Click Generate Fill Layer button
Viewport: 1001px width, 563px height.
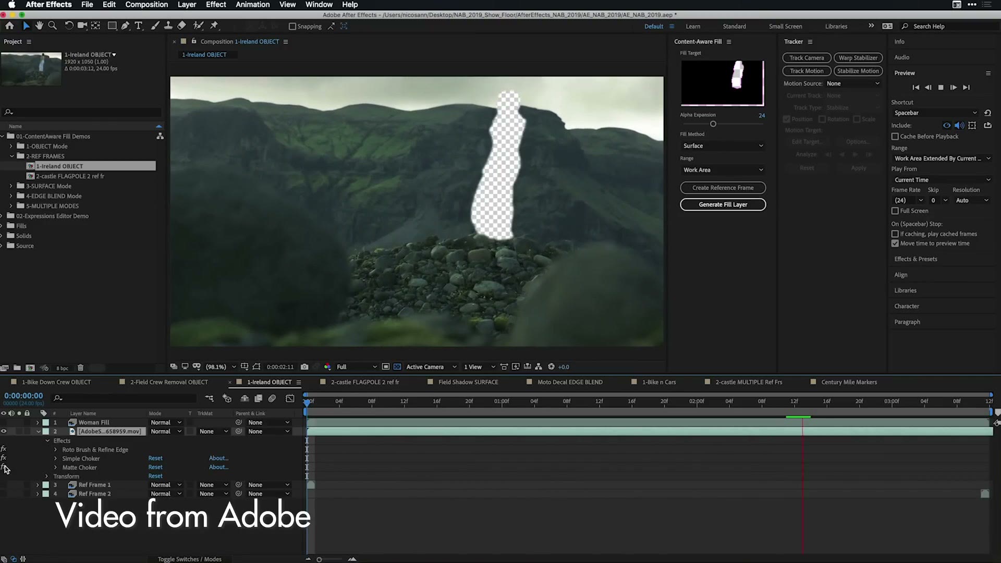click(x=723, y=204)
